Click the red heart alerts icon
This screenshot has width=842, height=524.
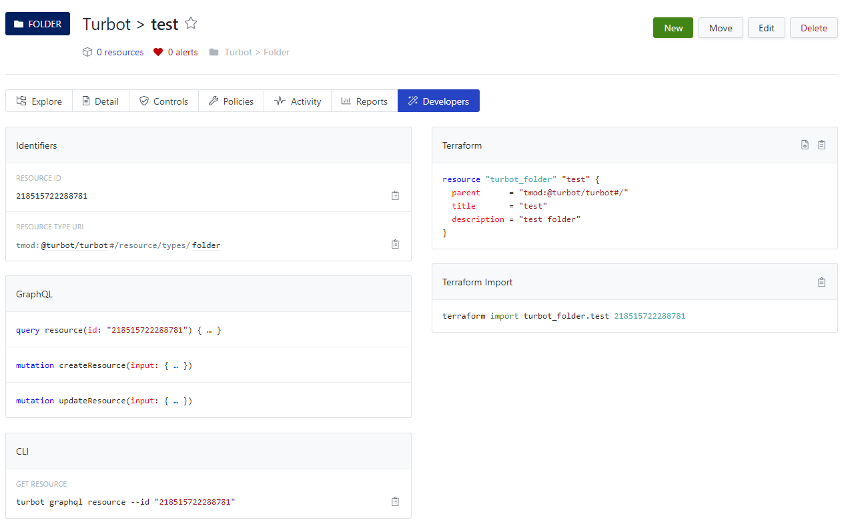[158, 52]
